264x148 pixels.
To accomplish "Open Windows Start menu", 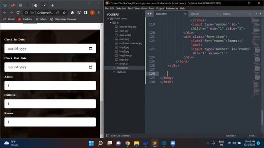I will pyautogui.click(x=91, y=143).
